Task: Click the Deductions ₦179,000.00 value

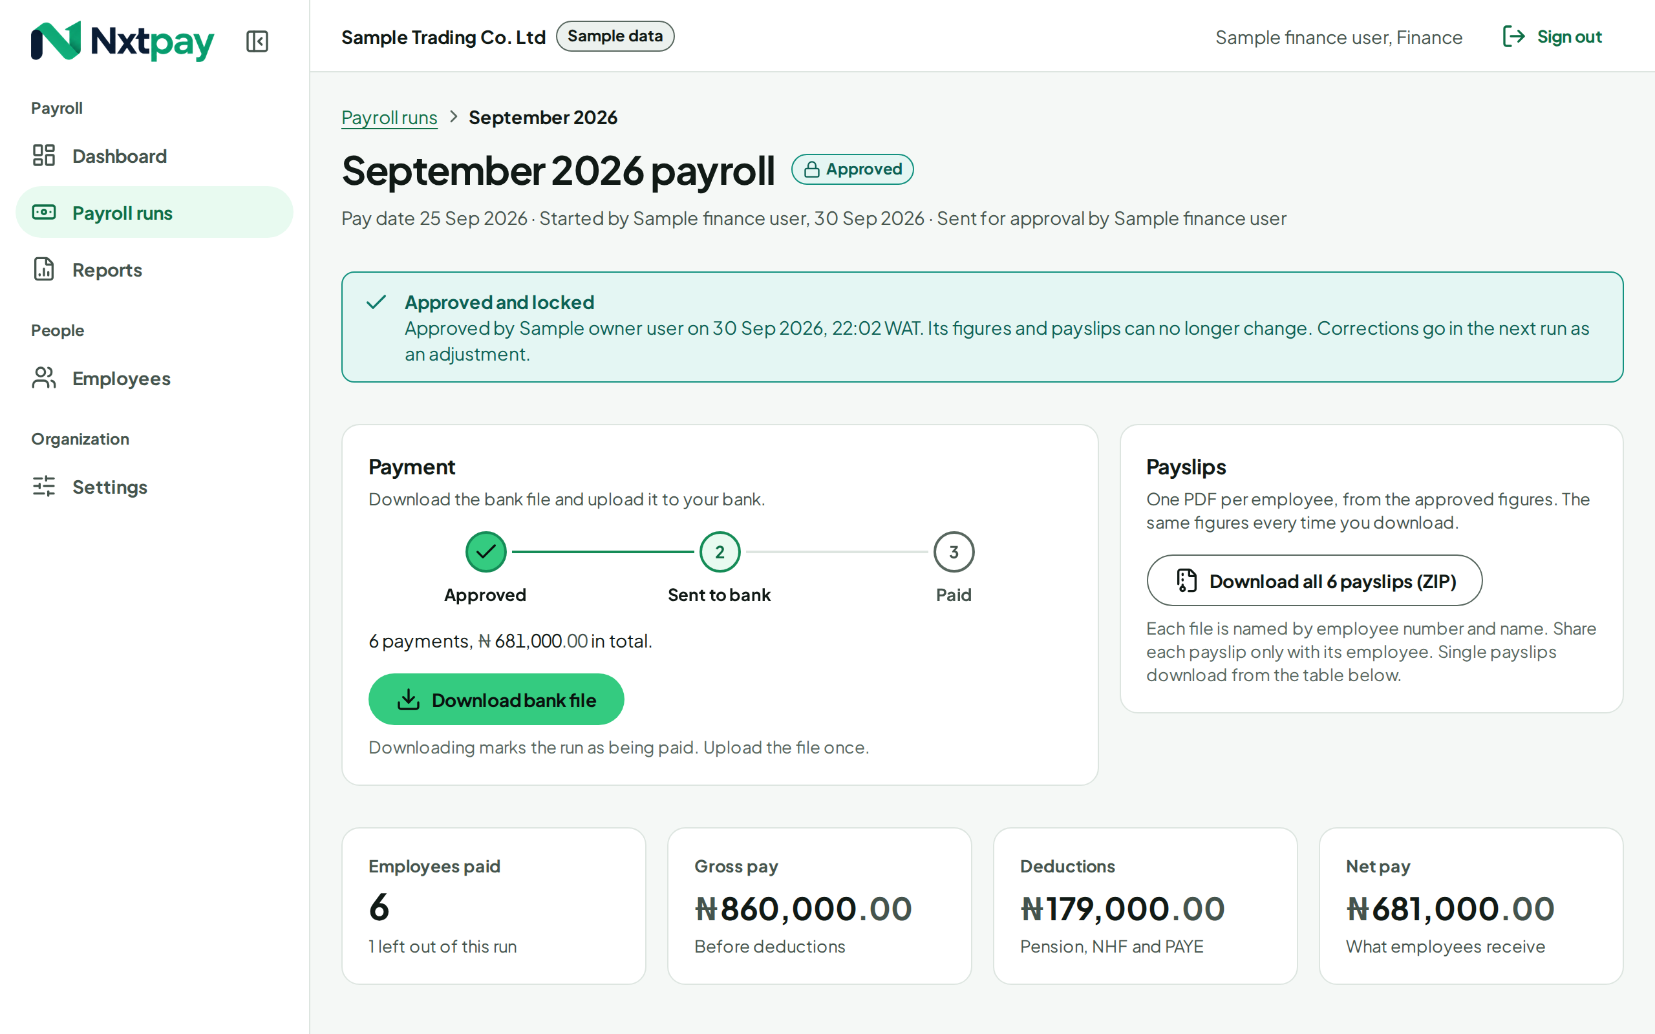Action: [1122, 909]
